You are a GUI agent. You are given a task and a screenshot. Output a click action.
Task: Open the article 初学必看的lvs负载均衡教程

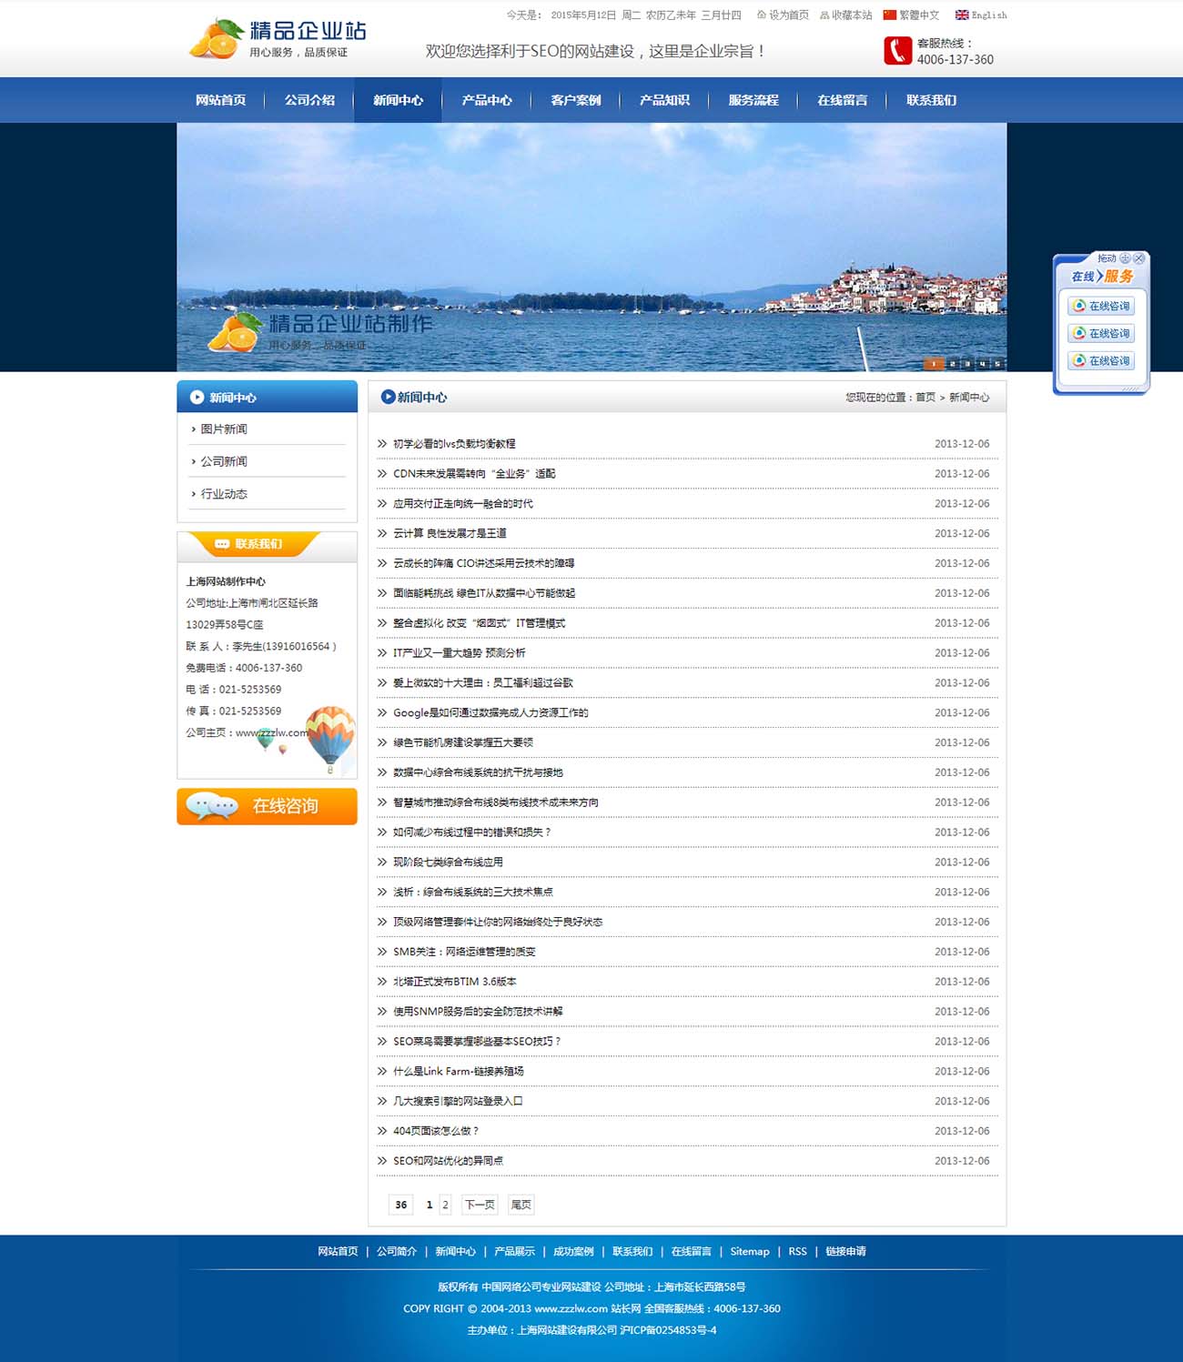[x=454, y=444]
